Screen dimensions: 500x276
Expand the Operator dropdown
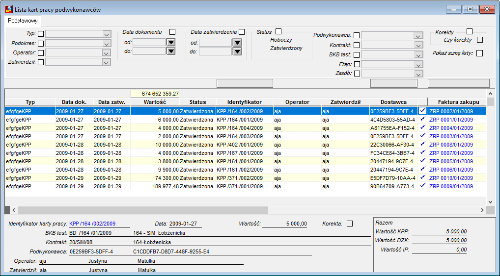coord(107,53)
